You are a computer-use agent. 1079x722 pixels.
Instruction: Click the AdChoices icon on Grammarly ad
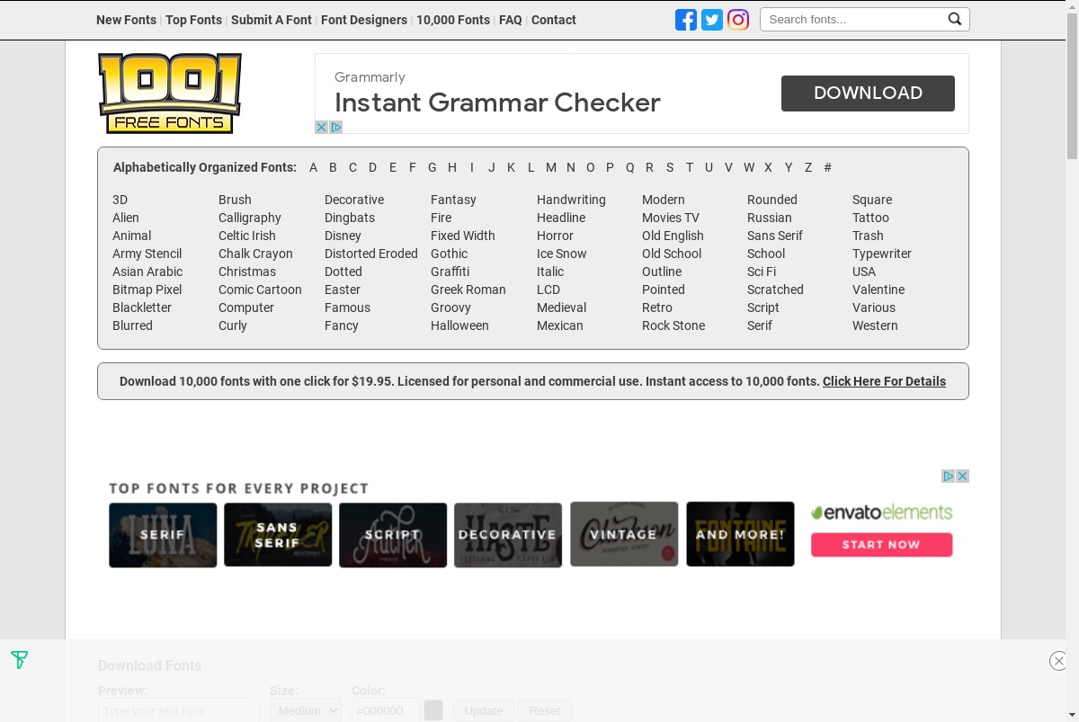[336, 127]
